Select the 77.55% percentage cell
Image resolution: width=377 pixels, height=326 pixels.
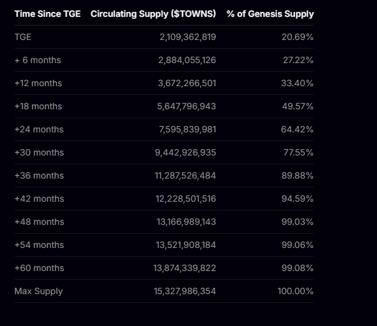click(298, 152)
